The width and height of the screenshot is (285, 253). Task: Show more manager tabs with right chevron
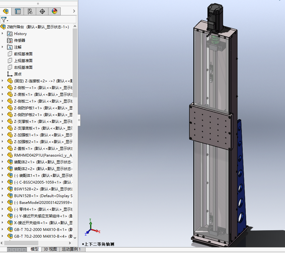pyautogui.click(x=74, y=11)
